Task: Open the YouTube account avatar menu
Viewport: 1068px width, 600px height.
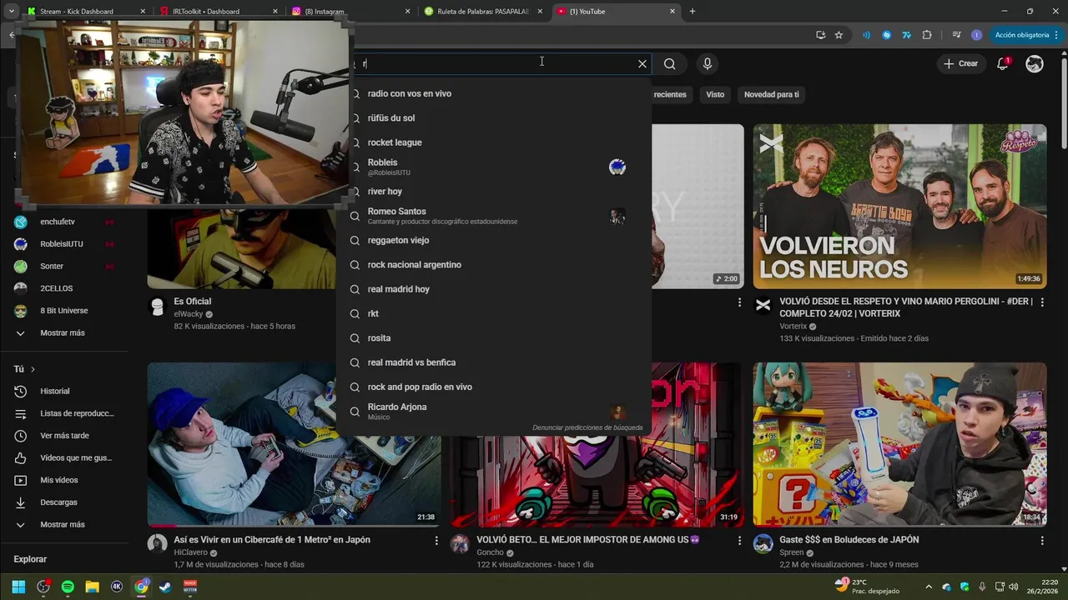Action: tap(1035, 63)
